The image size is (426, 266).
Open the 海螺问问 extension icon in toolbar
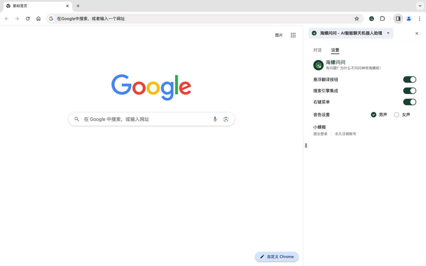371,19
